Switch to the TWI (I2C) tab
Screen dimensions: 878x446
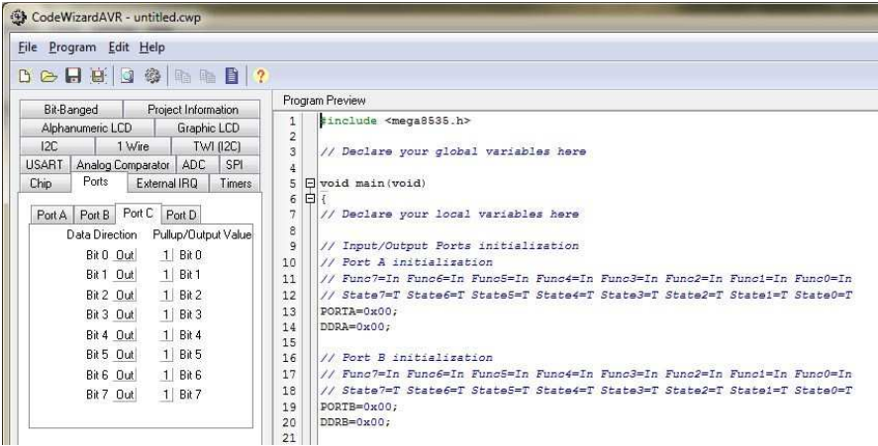pos(216,146)
